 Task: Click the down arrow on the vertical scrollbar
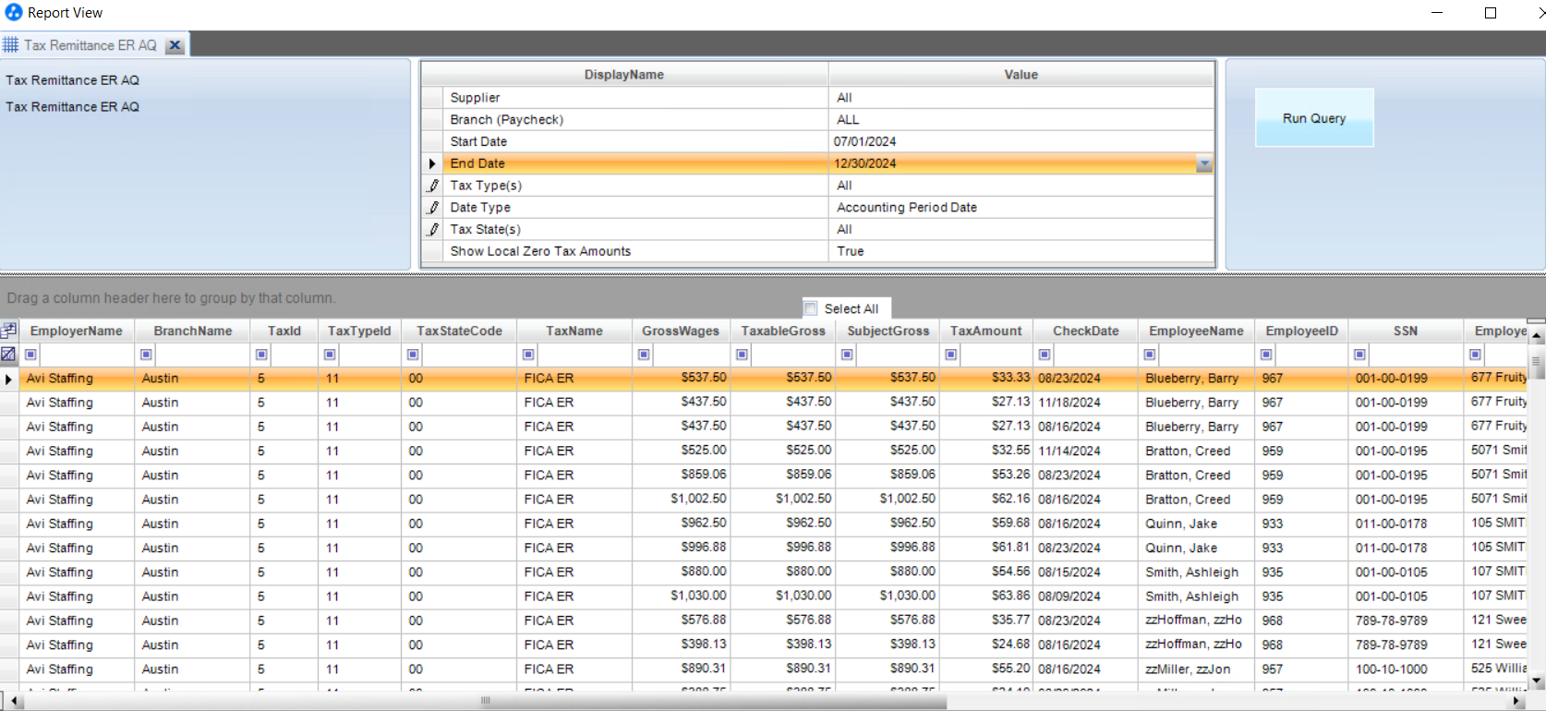click(1537, 681)
